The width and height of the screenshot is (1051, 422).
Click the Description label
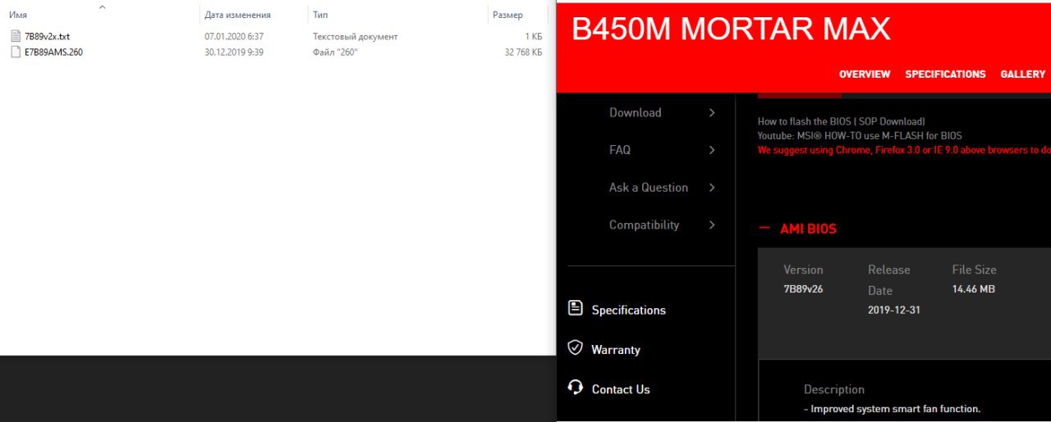pos(834,389)
